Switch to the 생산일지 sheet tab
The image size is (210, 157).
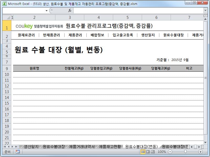point(31,147)
